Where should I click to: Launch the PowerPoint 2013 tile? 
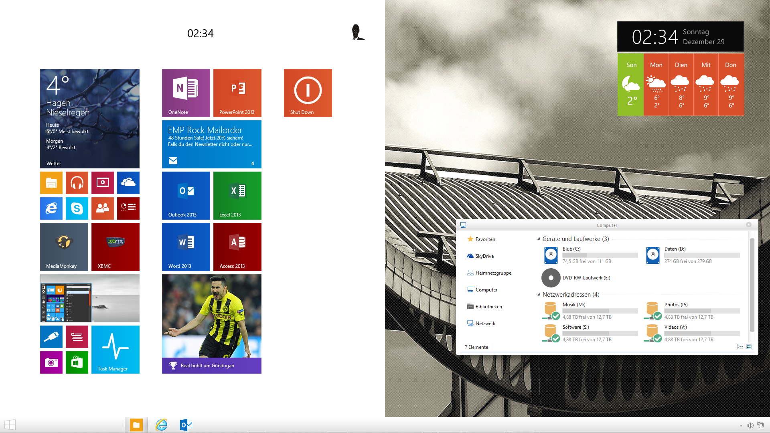237,93
